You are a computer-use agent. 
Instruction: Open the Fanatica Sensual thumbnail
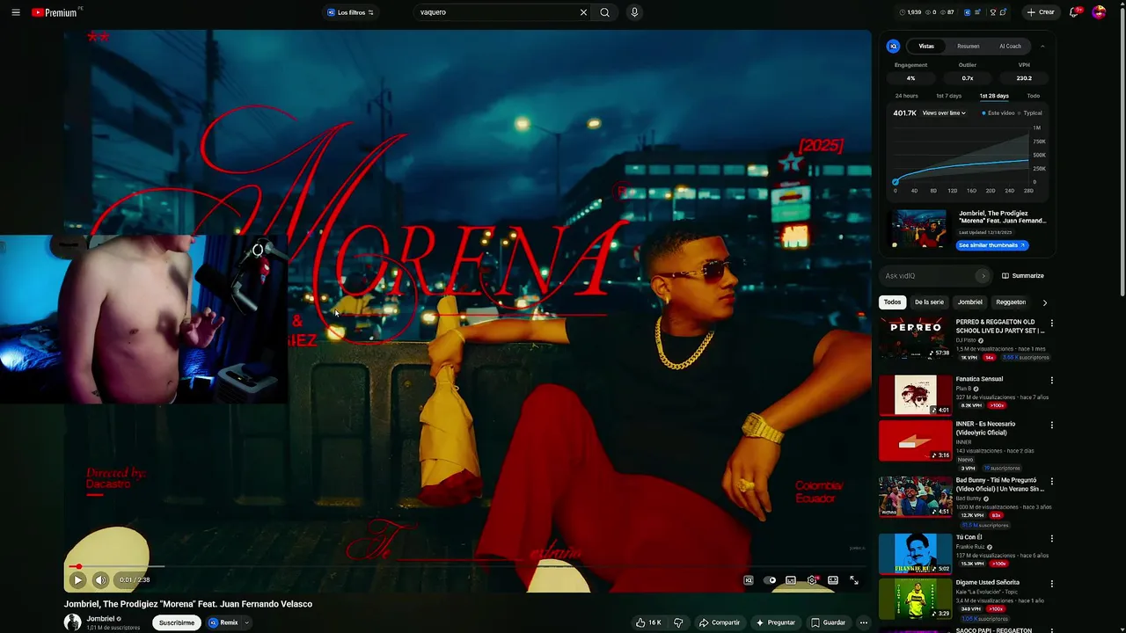point(915,395)
